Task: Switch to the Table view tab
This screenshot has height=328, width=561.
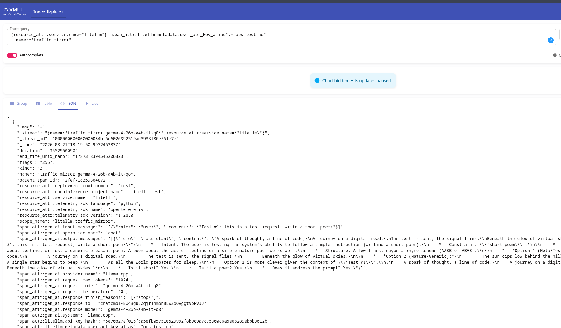Action: coord(44,104)
